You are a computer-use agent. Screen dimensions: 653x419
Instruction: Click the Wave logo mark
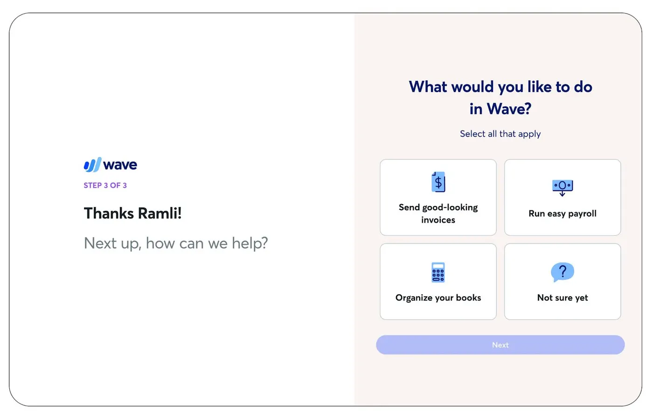pyautogui.click(x=92, y=165)
